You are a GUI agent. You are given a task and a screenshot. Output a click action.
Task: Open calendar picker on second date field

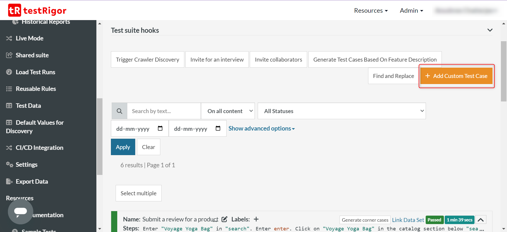tap(218, 128)
